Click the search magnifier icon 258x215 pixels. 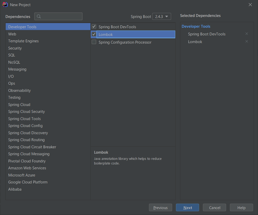[39, 16]
